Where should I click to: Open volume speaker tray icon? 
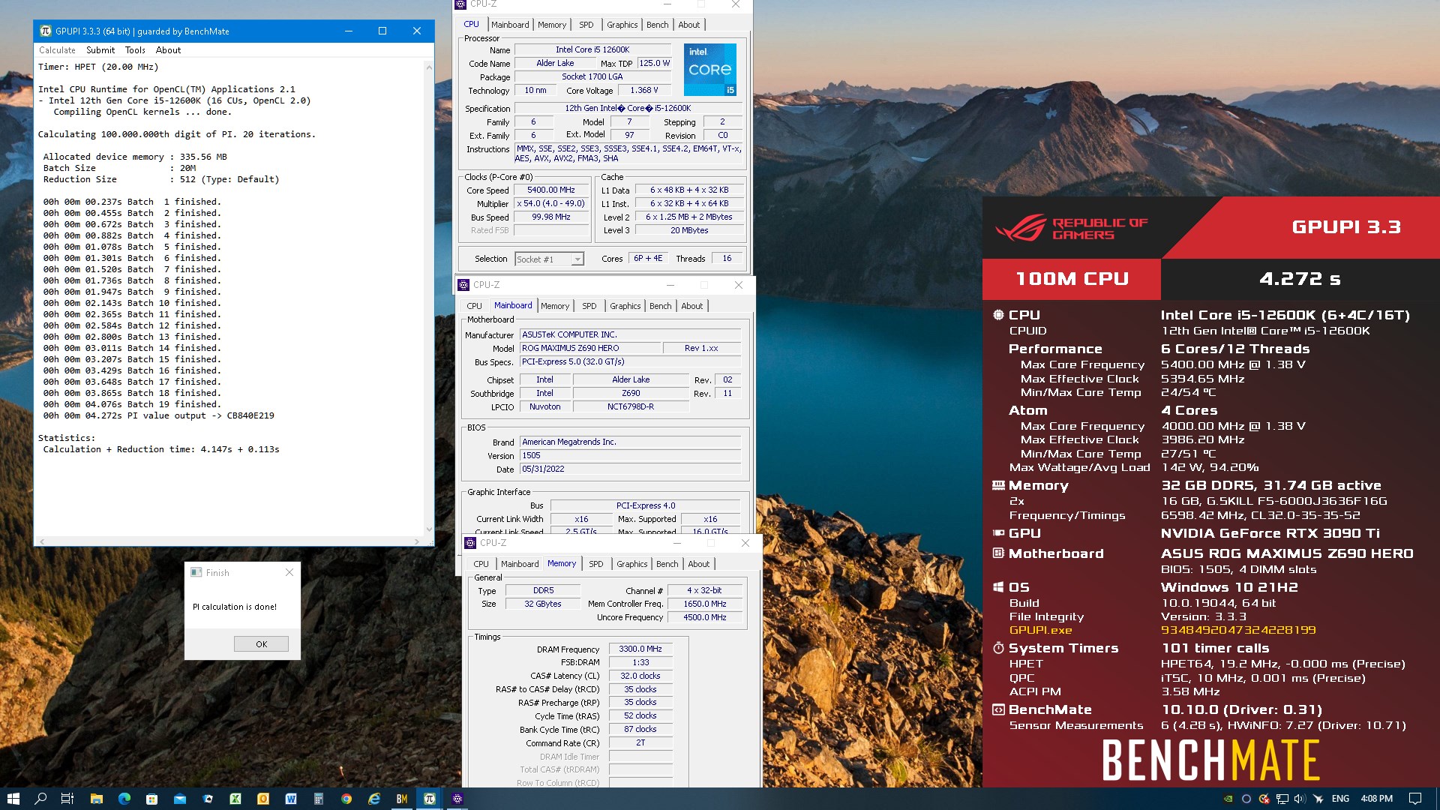[x=1300, y=799]
